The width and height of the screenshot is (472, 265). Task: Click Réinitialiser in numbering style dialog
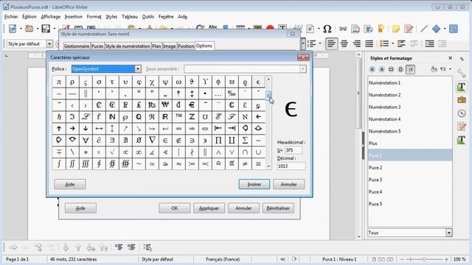click(278, 208)
